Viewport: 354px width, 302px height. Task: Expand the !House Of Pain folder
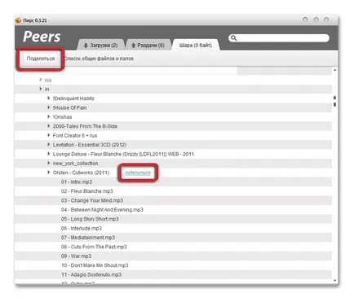[x=49, y=107]
